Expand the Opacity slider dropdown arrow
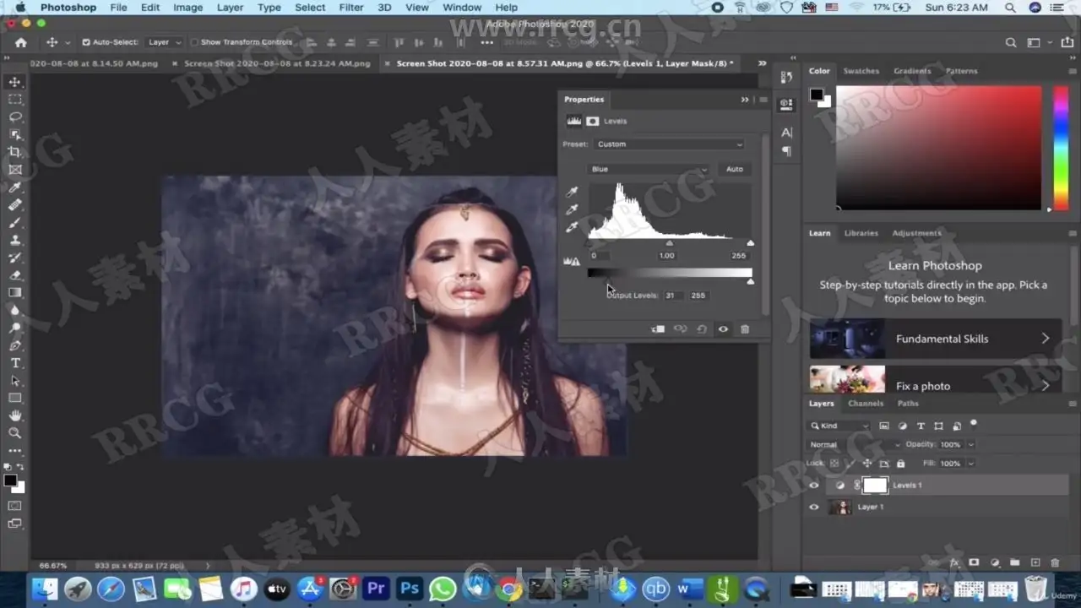 pyautogui.click(x=971, y=445)
